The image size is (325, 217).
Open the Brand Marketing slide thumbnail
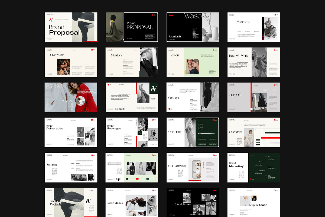click(x=254, y=168)
